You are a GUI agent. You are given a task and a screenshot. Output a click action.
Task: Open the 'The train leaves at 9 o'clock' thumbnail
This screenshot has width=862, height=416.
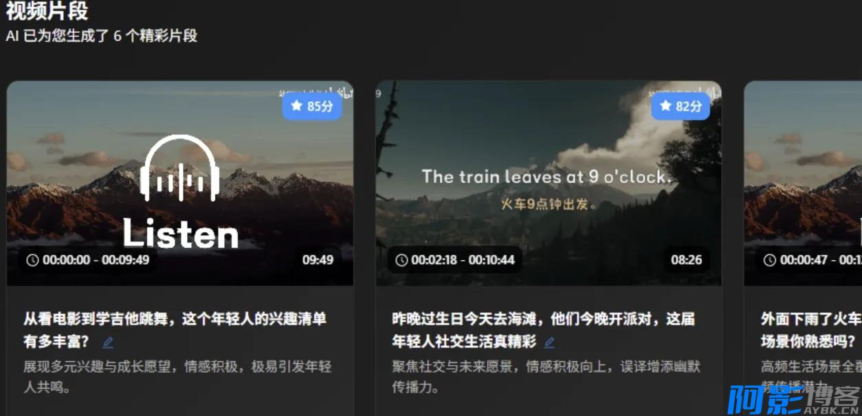(x=549, y=183)
